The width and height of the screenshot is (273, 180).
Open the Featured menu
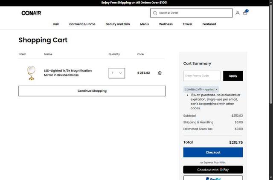pyautogui.click(x=209, y=24)
